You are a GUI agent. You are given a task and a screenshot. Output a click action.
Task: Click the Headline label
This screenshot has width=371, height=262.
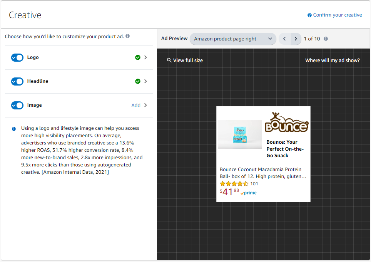pyautogui.click(x=38, y=81)
